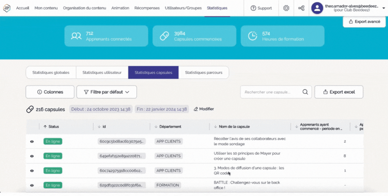Viewport: 388px width, 196px height.
Task: Click the Beedeez logo icon
Action: (x=7, y=8)
